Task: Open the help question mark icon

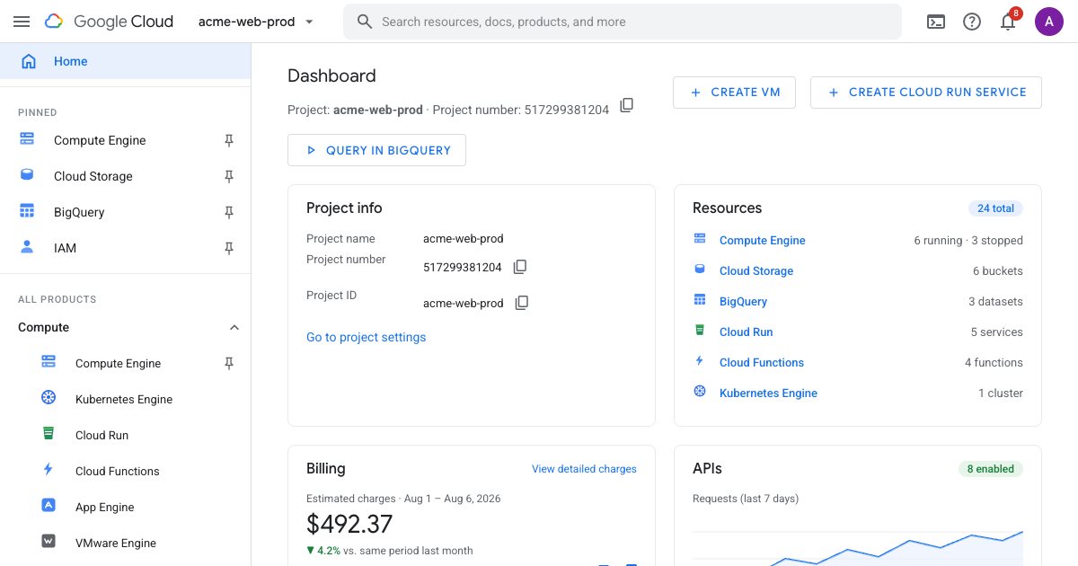Action: pos(972,22)
